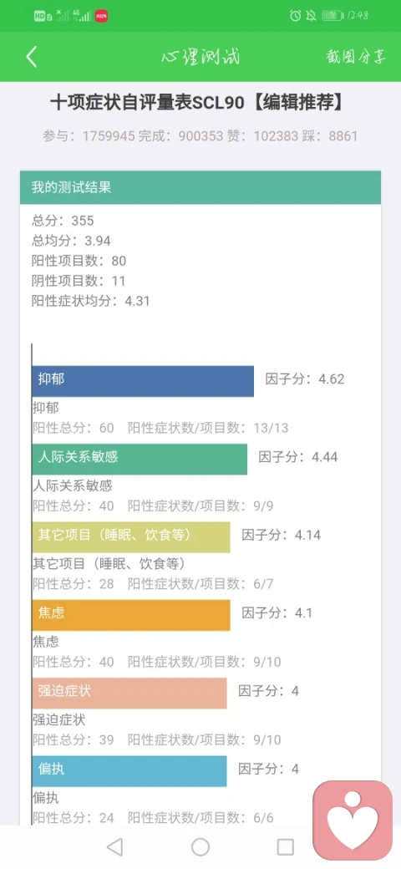Screen dimensions: 401x869
Task: Tap the muted bell status icon
Action: point(312,16)
